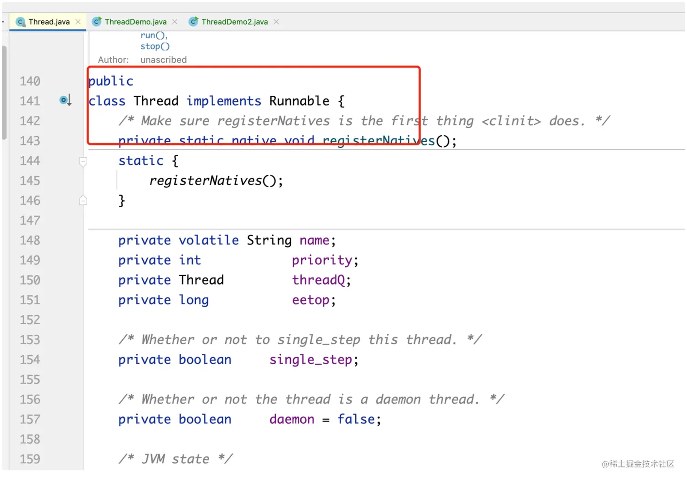Screen dimensions: 687x481
Task: Click the "single_step" field on line 154
Action: click(x=311, y=360)
